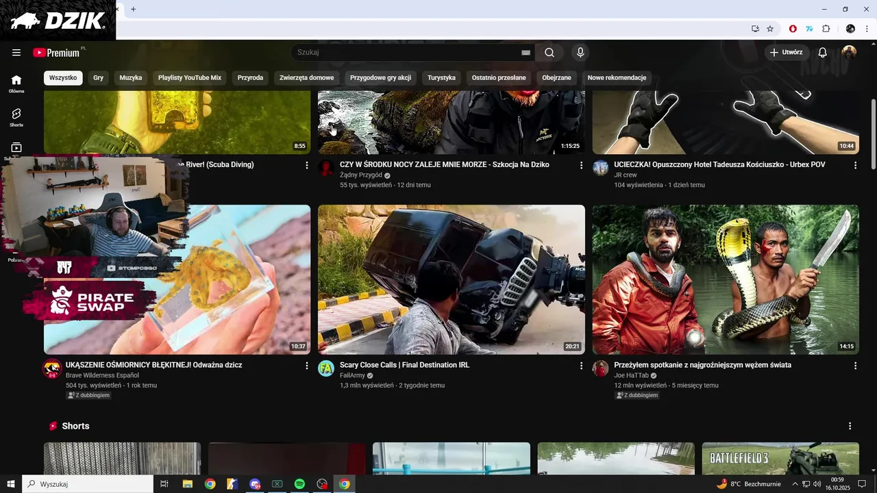Activate voice search microphone

580,53
